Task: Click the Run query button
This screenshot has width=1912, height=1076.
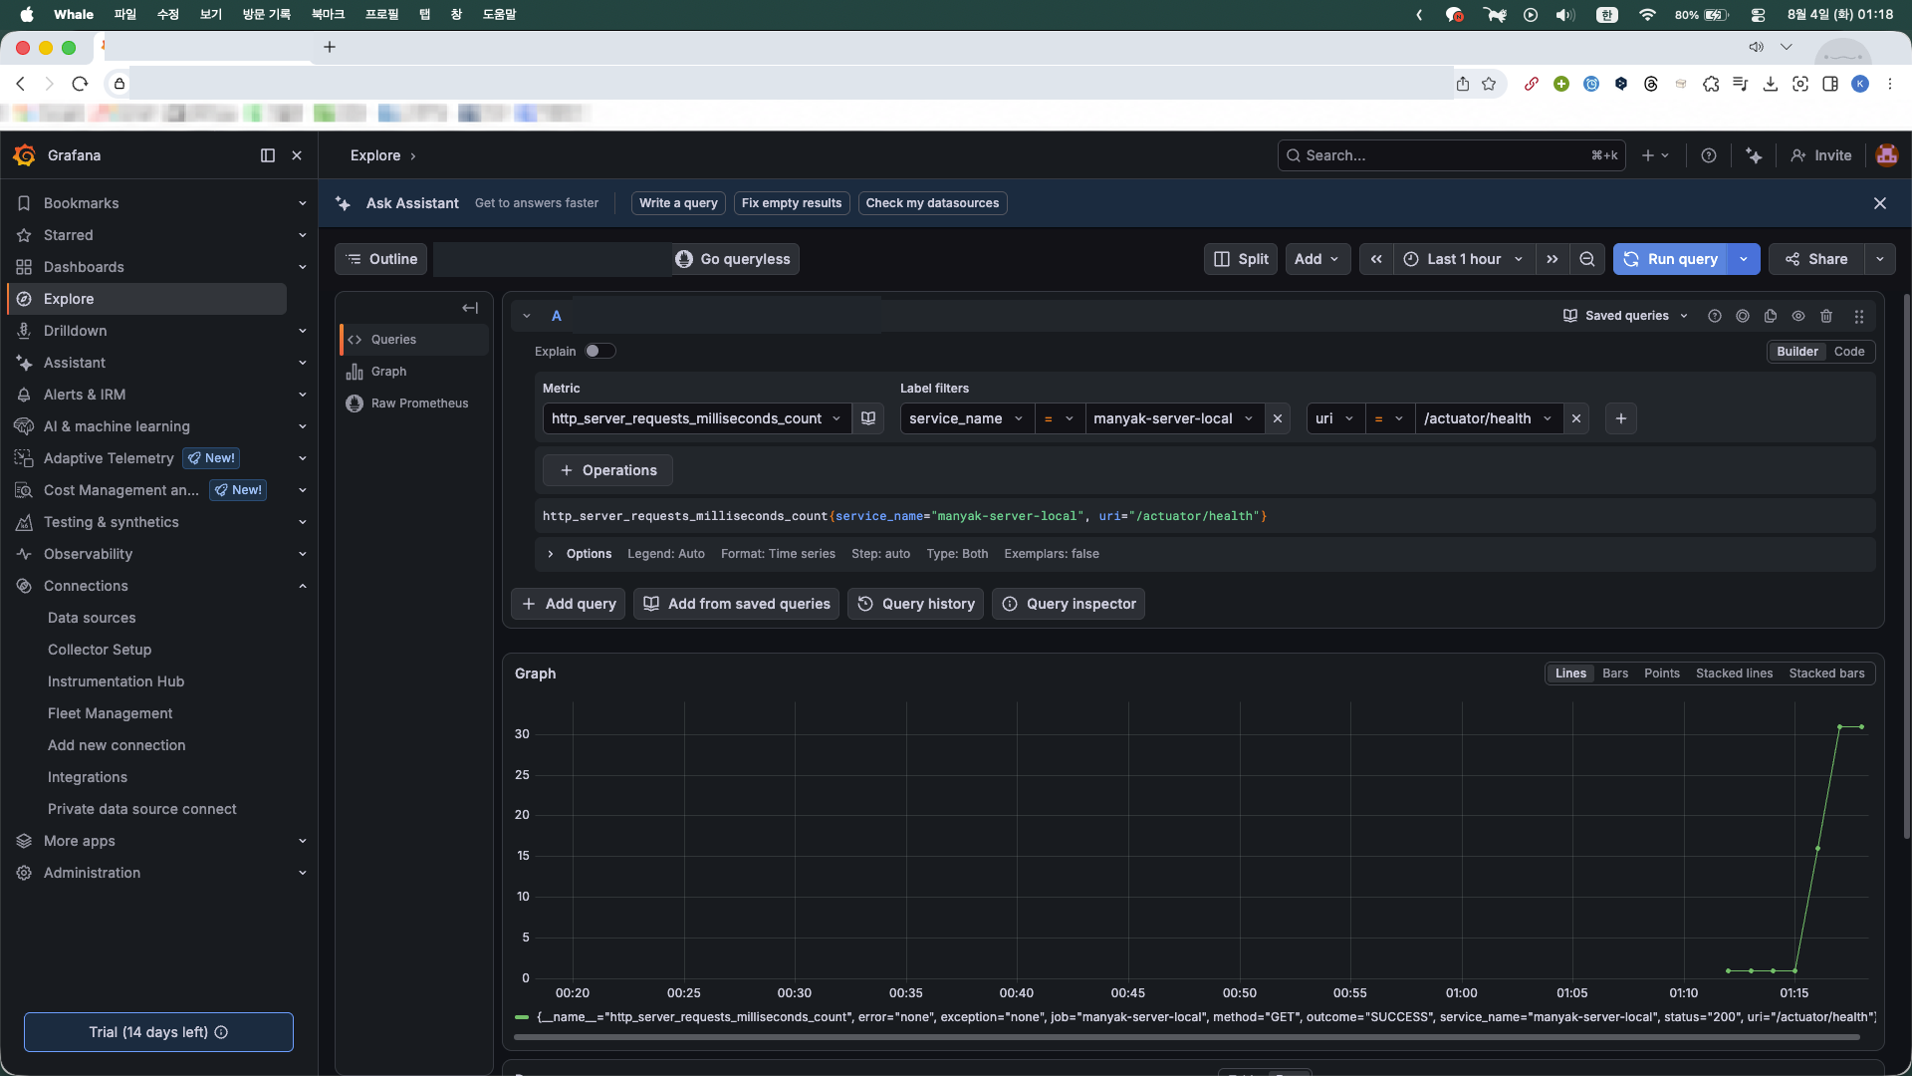Action: tap(1671, 259)
